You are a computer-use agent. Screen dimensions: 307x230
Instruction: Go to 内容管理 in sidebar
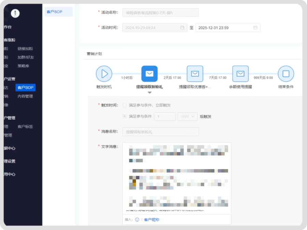25,96
